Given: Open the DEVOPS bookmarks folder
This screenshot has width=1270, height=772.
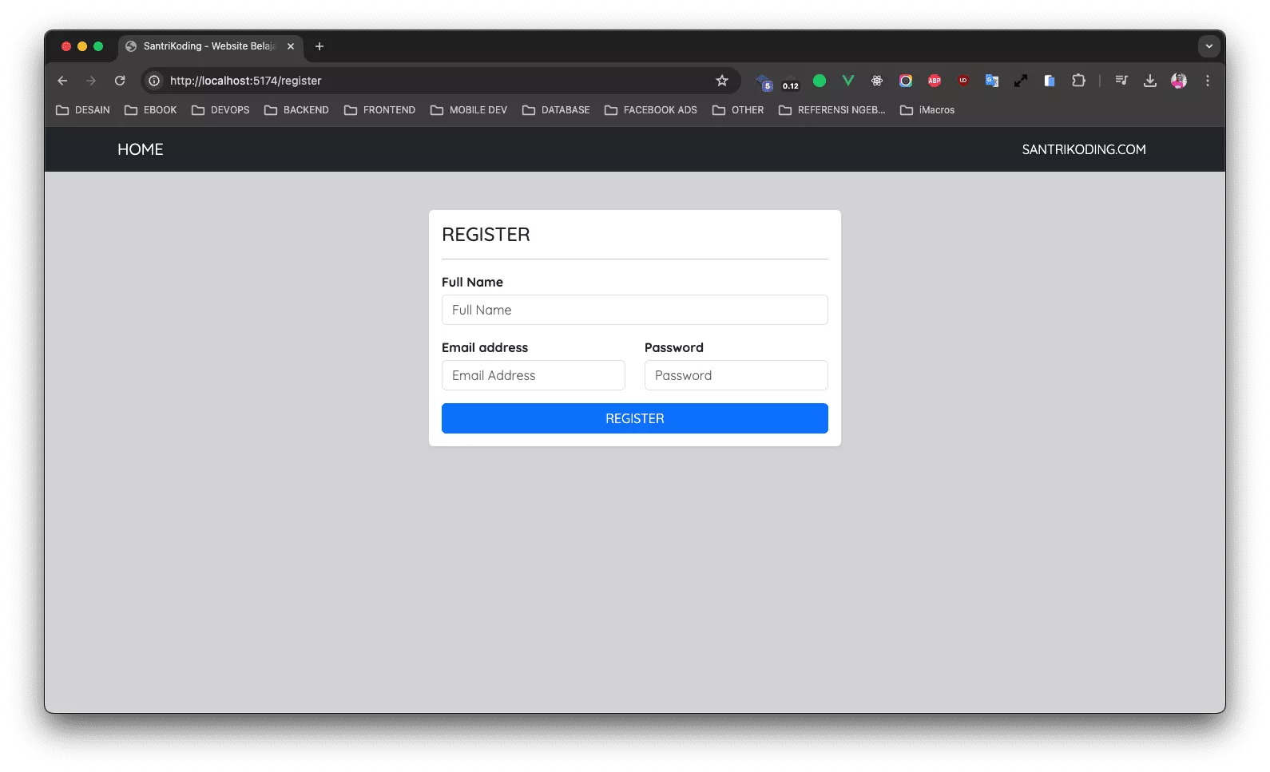Looking at the screenshot, I should [x=220, y=110].
